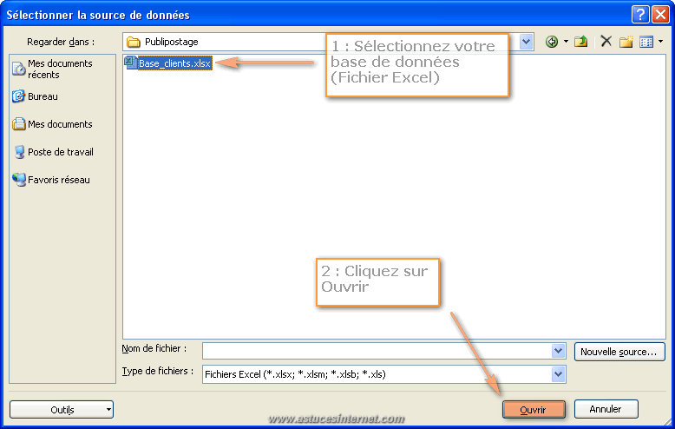Click the Excel file icon of Base_clients.xlsx

(130, 63)
